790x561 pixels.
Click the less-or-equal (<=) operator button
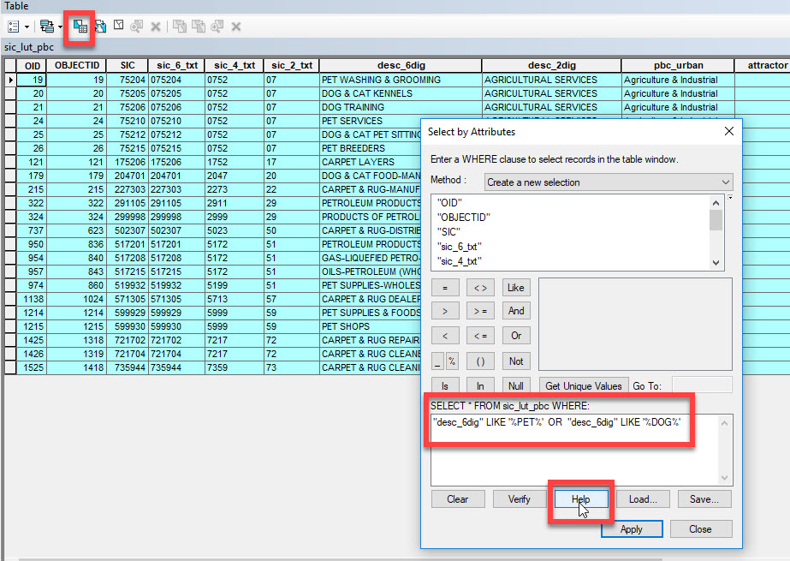[x=480, y=336]
